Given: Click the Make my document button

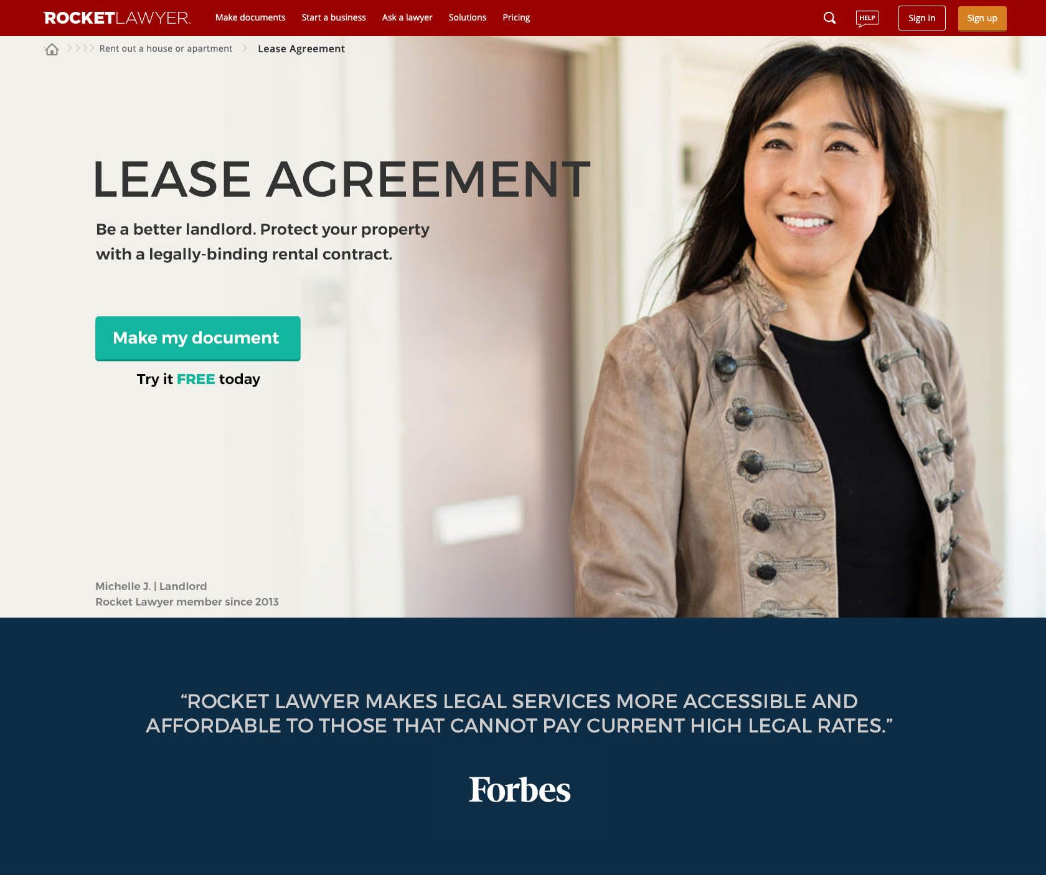Looking at the screenshot, I should pyautogui.click(x=198, y=339).
